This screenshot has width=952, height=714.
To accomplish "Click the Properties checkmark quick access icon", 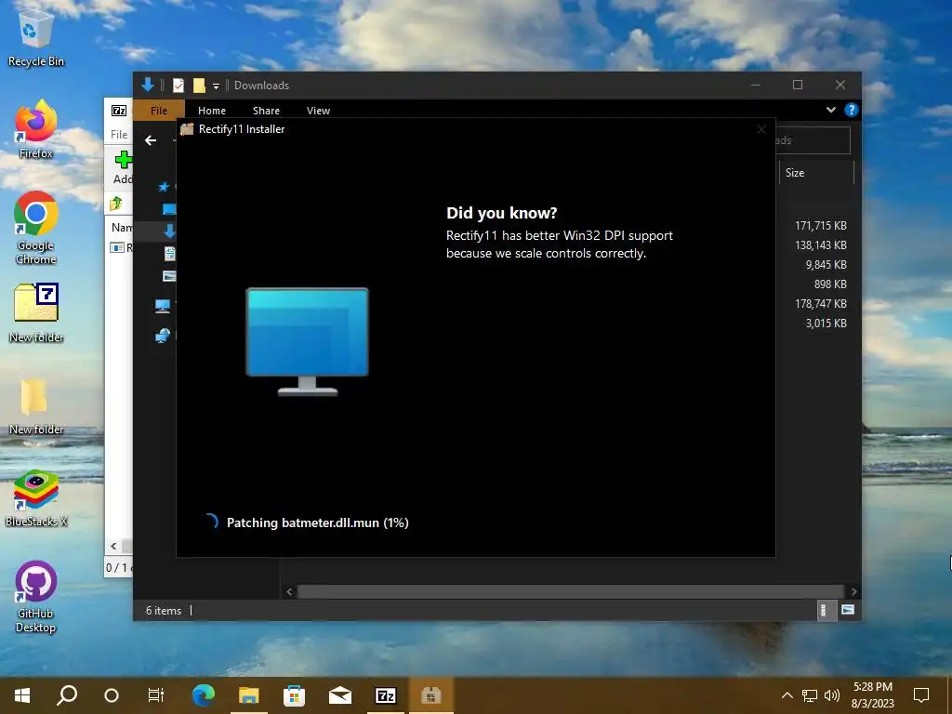I will click(178, 86).
